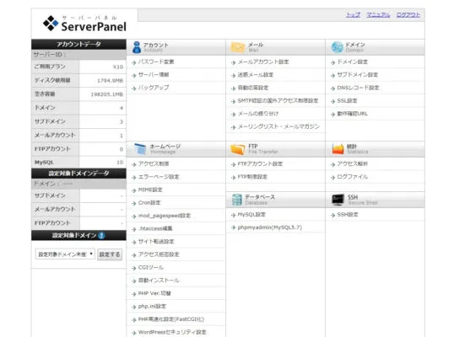The width and height of the screenshot is (454, 337).
Task: Click the ServerPanel logo
Action: (84, 24)
